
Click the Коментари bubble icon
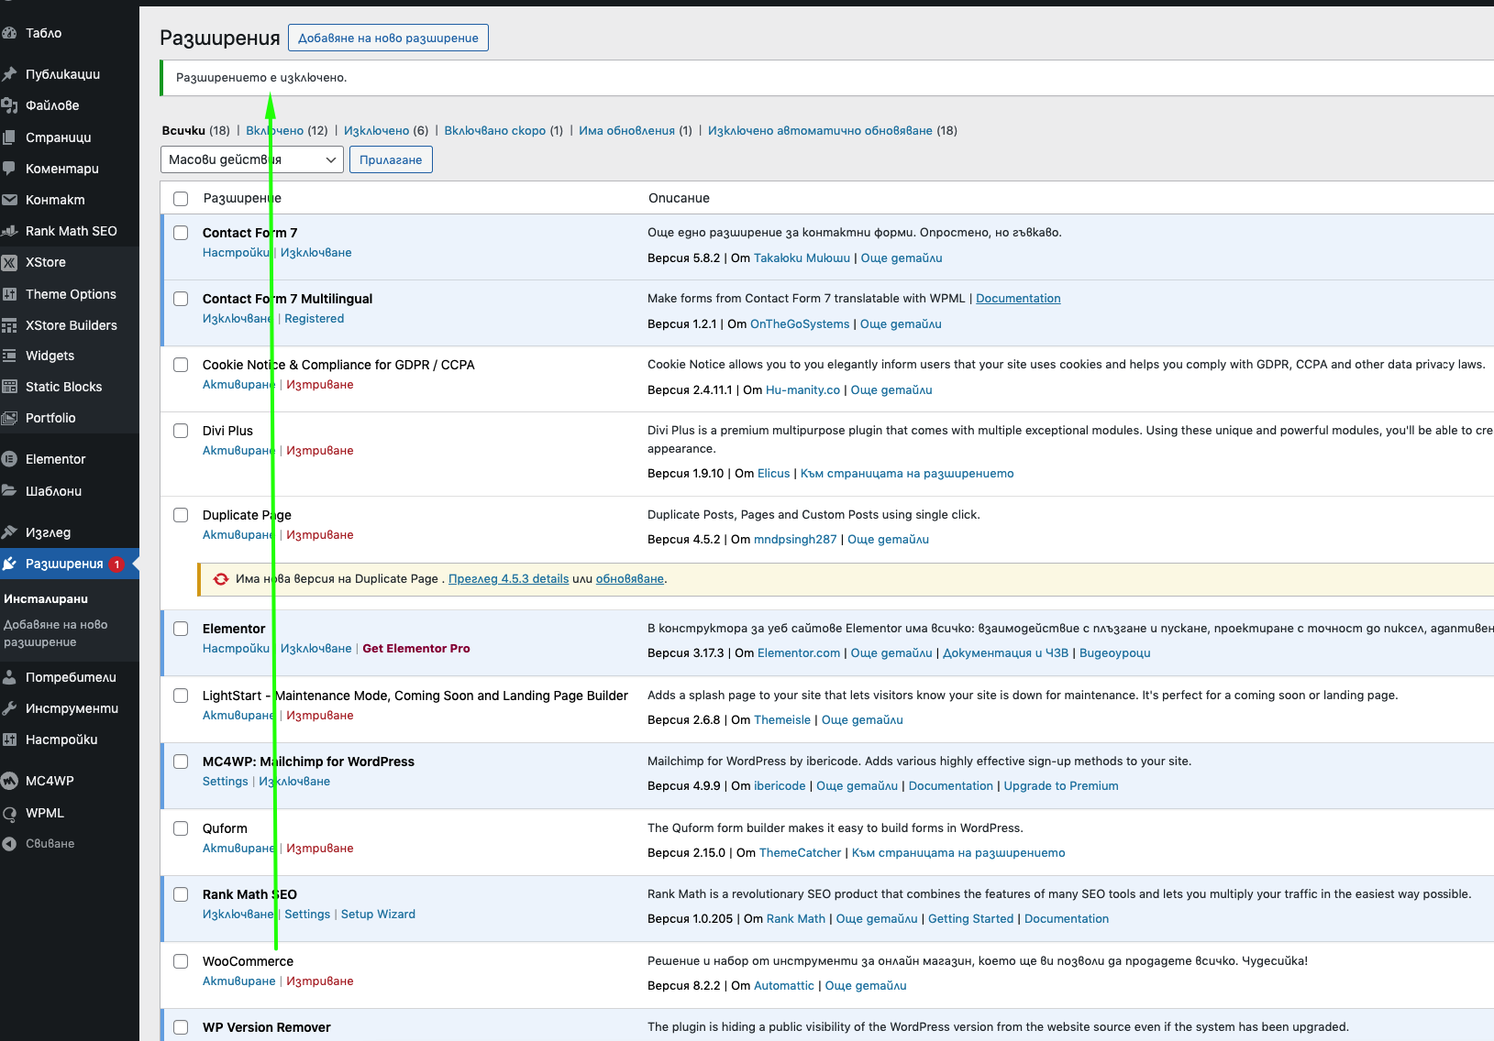(9, 169)
